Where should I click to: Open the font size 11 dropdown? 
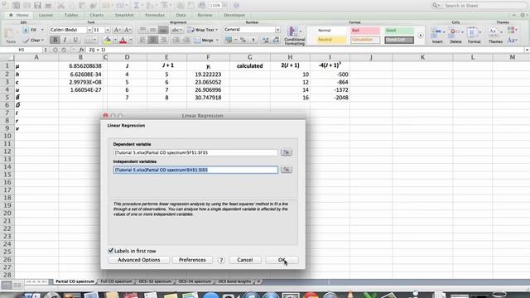click(108, 30)
